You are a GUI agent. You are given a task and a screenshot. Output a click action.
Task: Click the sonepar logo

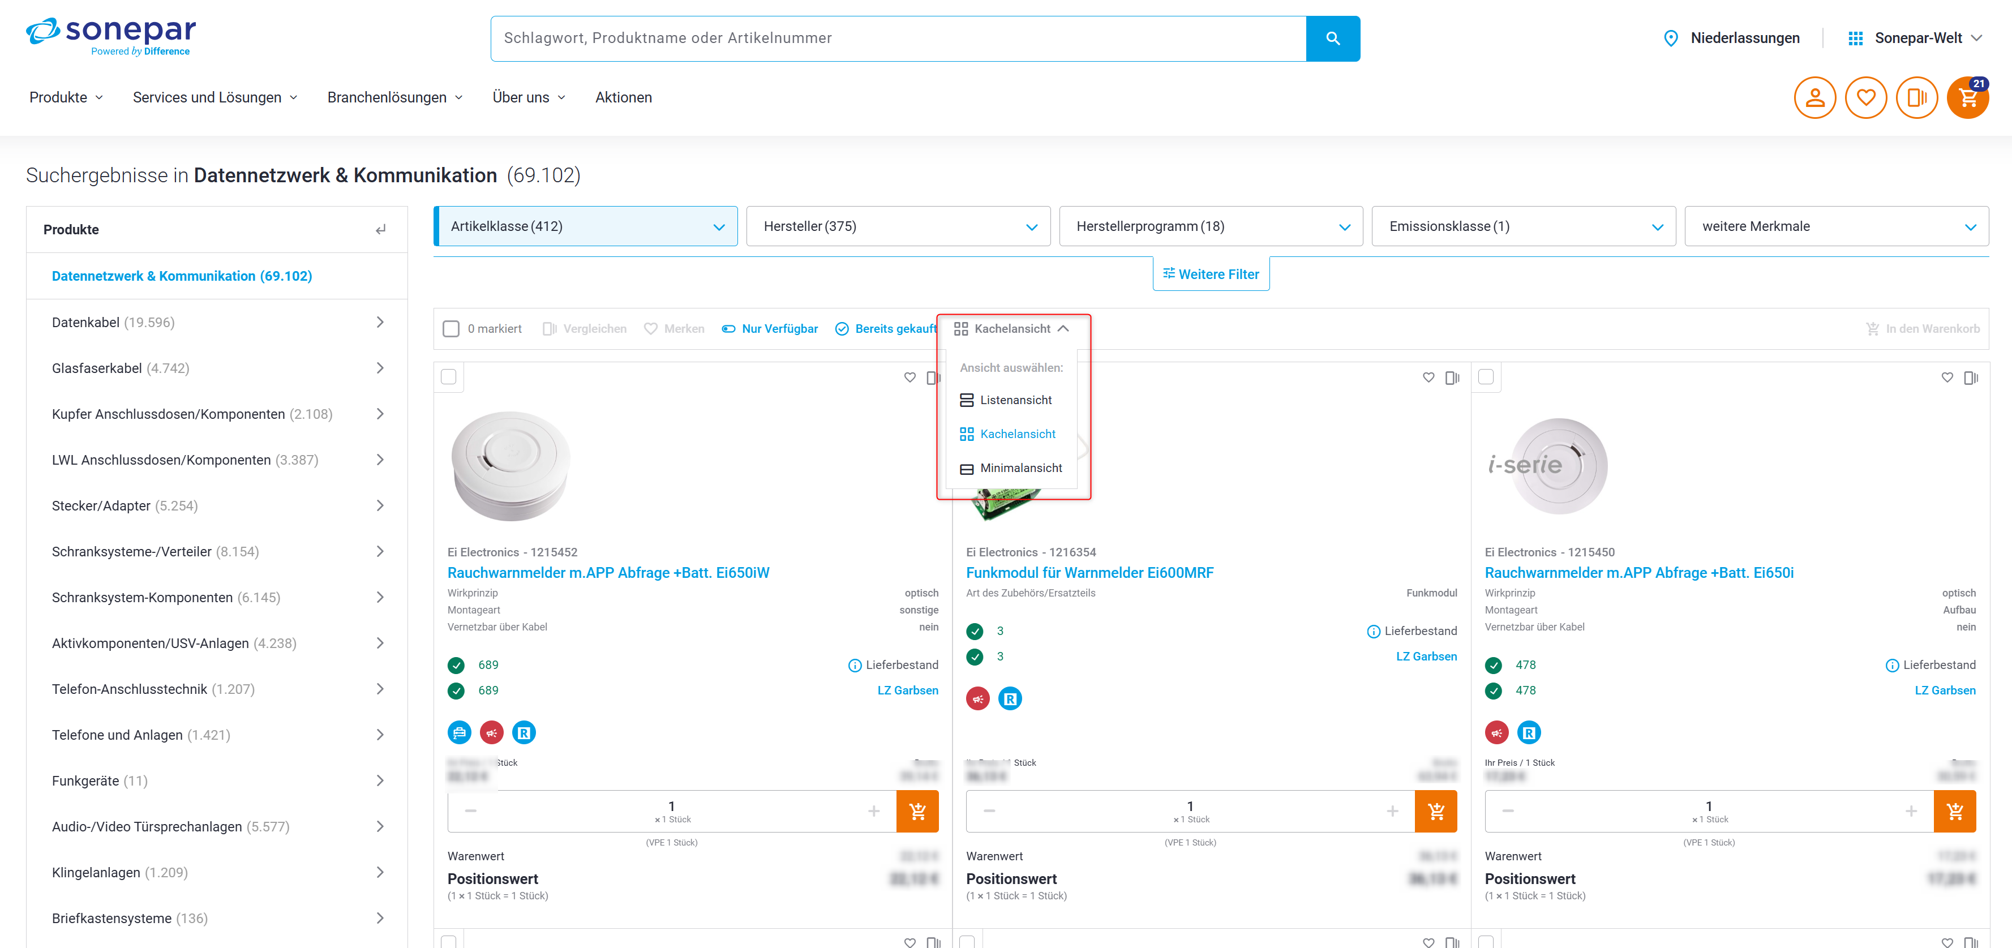(x=111, y=36)
